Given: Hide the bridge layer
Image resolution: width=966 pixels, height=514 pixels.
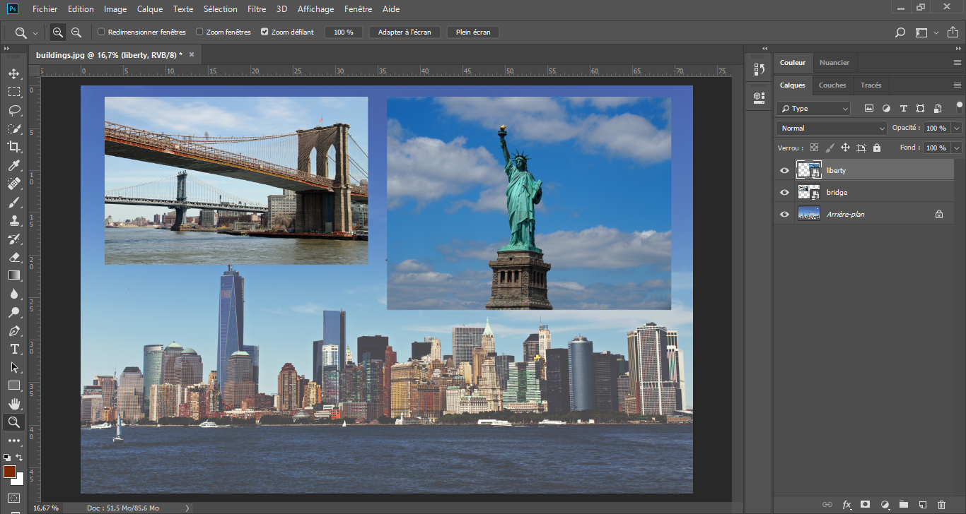Looking at the screenshot, I should click(784, 192).
